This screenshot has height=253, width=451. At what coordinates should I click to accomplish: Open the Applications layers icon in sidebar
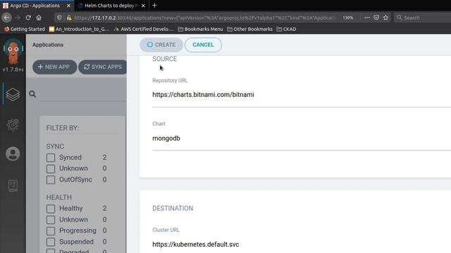click(13, 94)
